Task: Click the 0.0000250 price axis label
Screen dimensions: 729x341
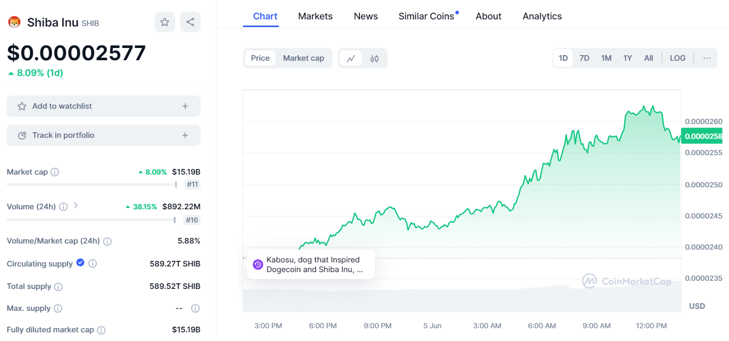Action: coord(704,184)
